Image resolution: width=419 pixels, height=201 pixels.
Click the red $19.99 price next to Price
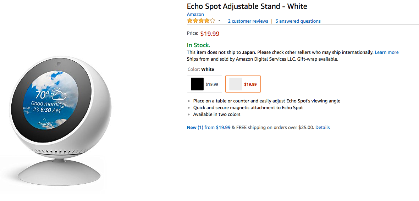pos(210,34)
